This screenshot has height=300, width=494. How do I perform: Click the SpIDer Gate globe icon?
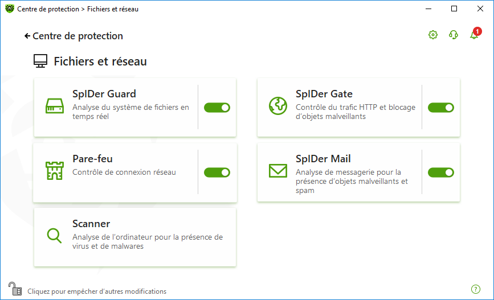(x=278, y=106)
